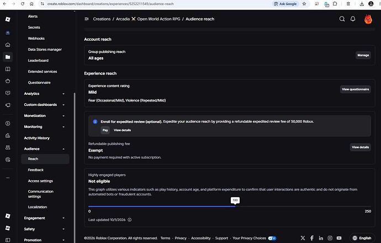Open the three-dots more menu in the rail
Image resolution: width=381 pixels, height=243 pixels.
click(x=8, y=178)
